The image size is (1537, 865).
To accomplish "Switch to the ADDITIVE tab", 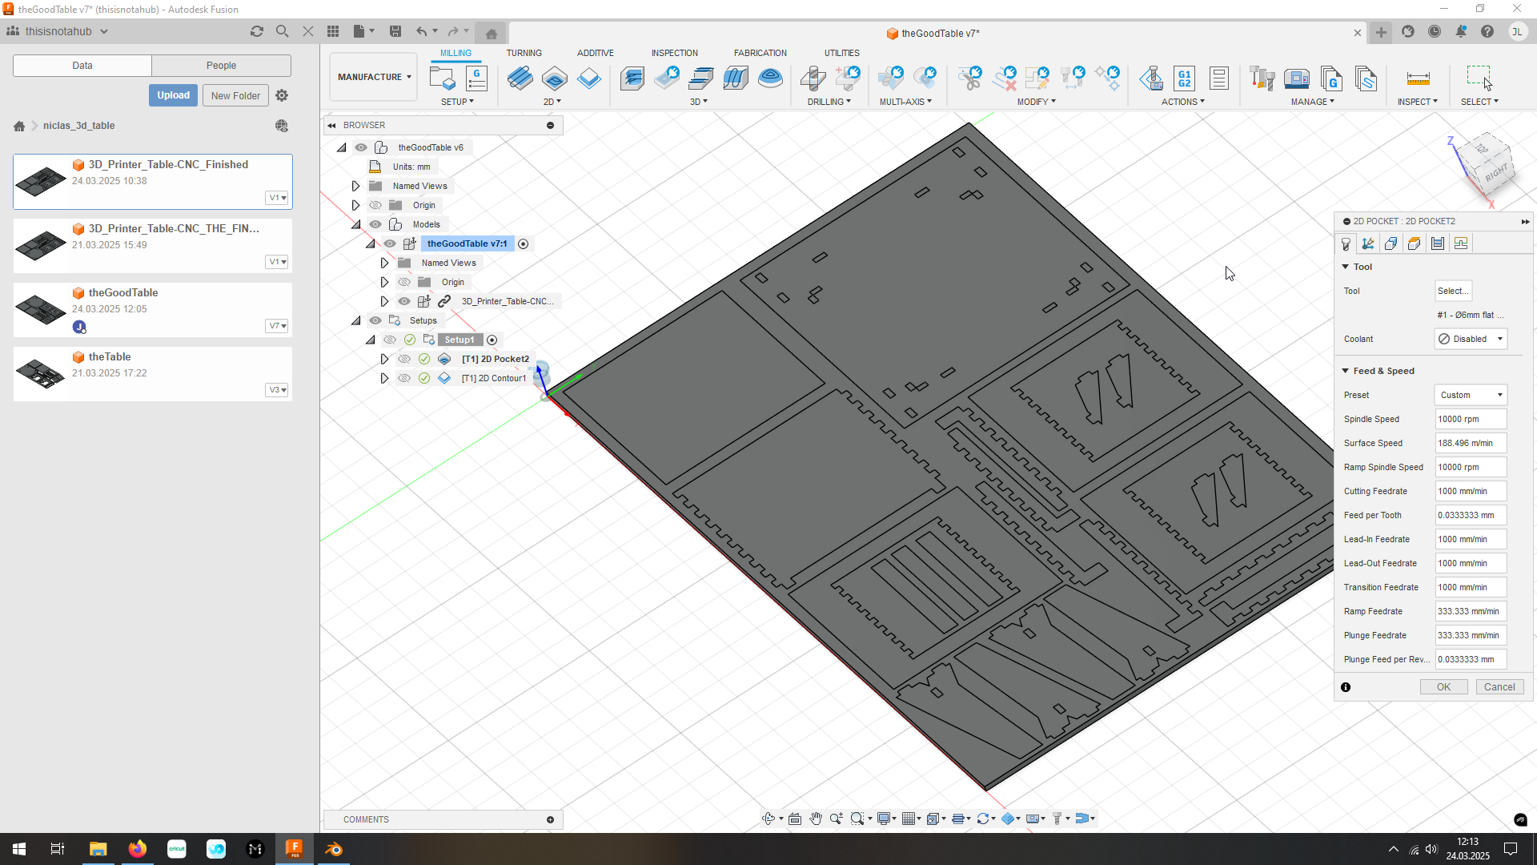I will [596, 53].
